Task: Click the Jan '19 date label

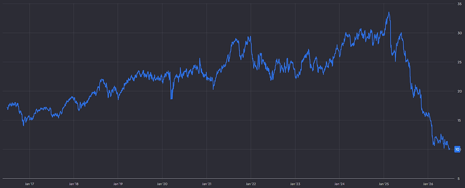Action: tap(118, 184)
